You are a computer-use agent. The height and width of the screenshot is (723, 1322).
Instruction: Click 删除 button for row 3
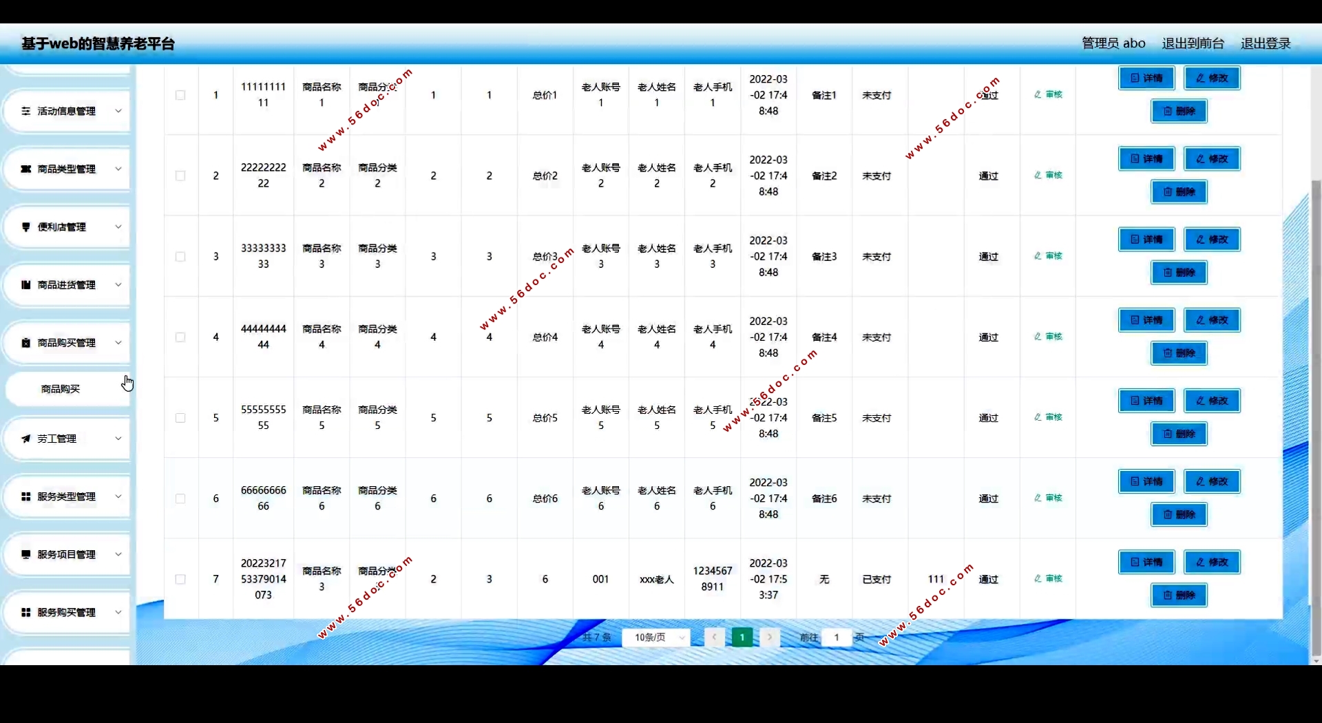coord(1179,273)
